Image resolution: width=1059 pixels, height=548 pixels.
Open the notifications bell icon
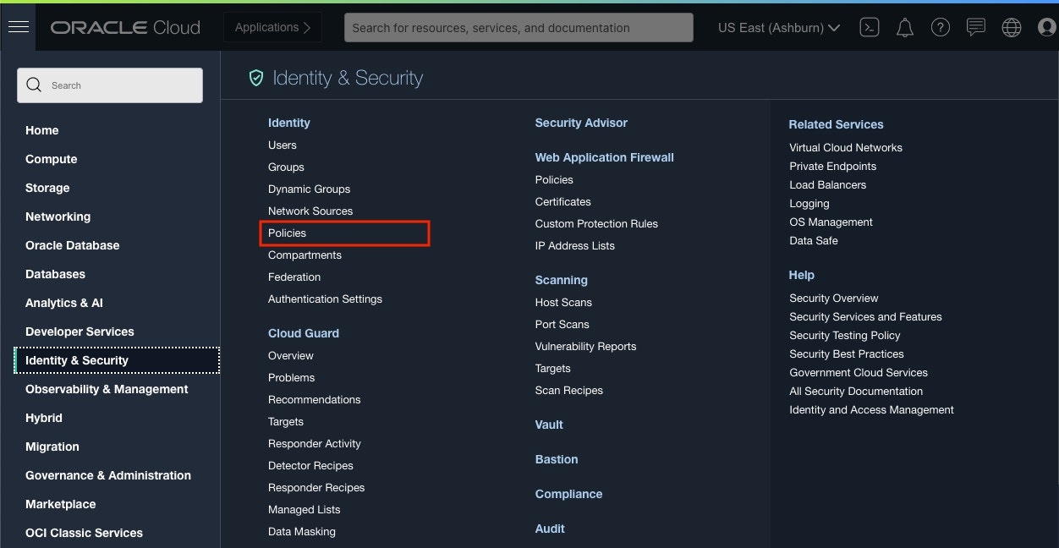point(904,28)
